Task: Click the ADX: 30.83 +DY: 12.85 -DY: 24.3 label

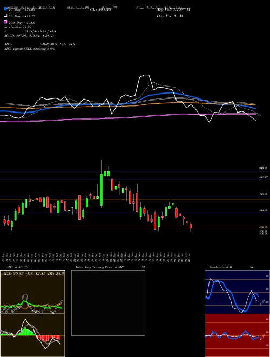Action: 33,274
